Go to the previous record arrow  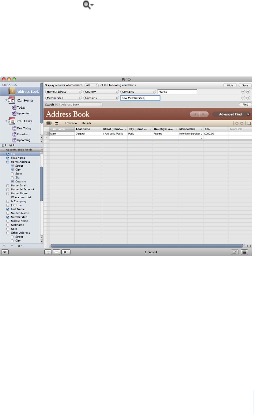195,114
